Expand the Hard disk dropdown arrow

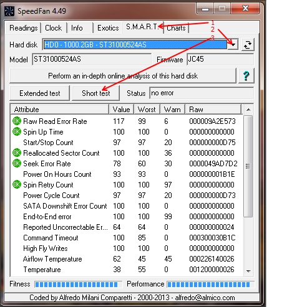(233, 45)
